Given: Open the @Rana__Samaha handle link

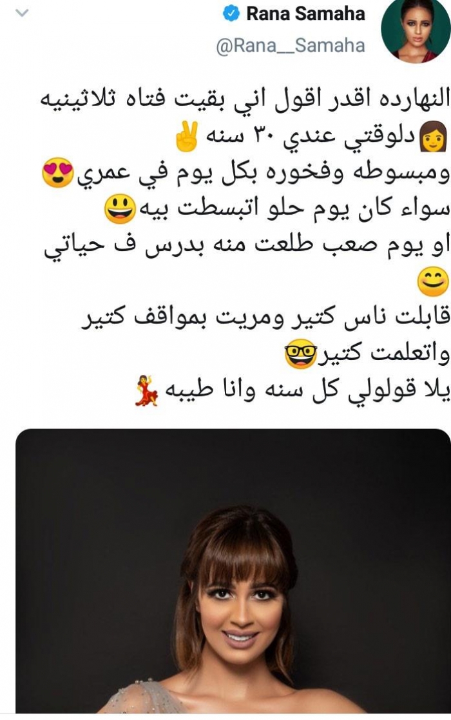Looking at the screenshot, I should (x=290, y=45).
